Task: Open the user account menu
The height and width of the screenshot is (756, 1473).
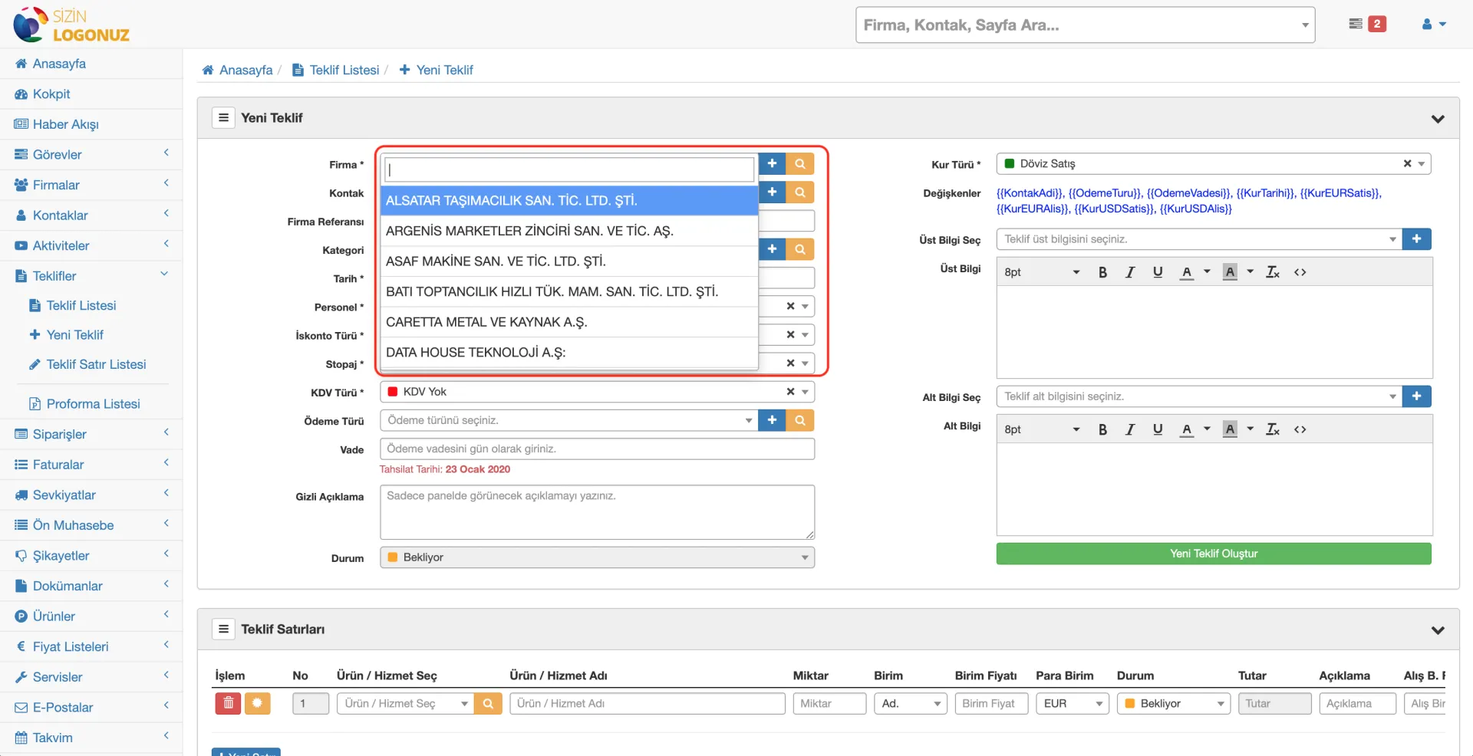Action: [1434, 25]
